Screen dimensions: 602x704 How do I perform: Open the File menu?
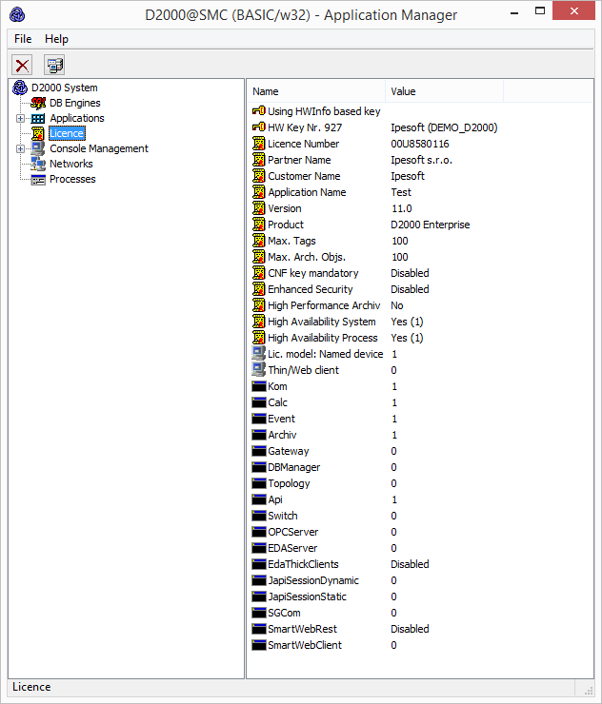coord(23,39)
